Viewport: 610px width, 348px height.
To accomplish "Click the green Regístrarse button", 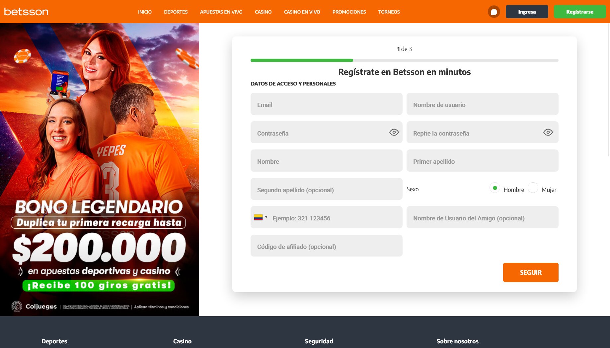I will click(580, 12).
